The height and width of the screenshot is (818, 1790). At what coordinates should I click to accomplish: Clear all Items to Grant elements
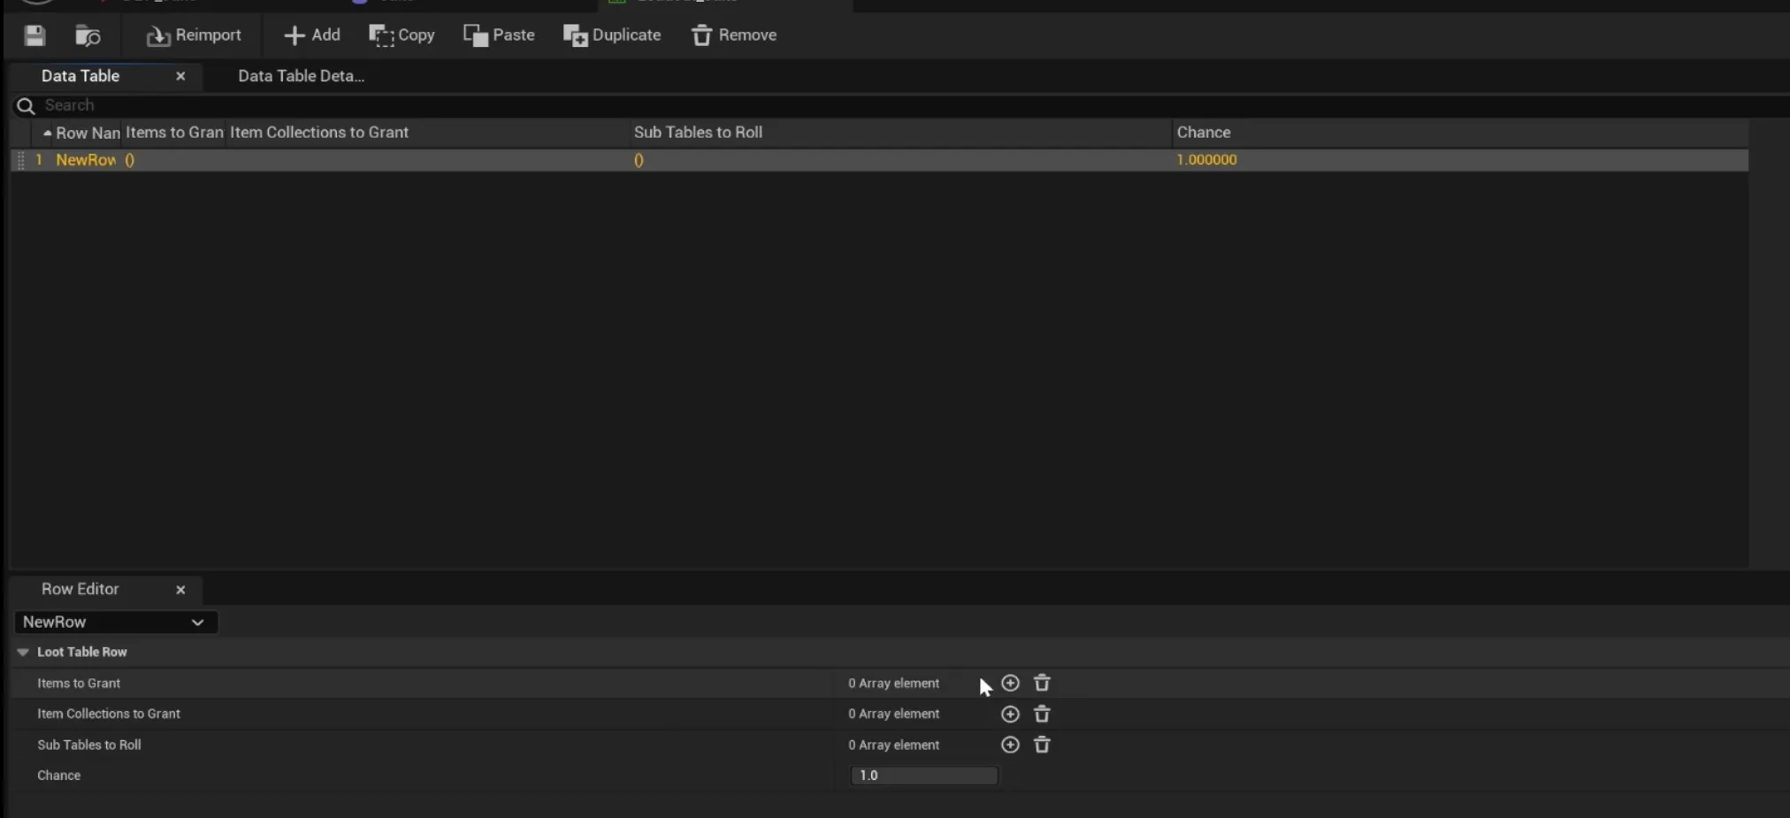coord(1042,683)
